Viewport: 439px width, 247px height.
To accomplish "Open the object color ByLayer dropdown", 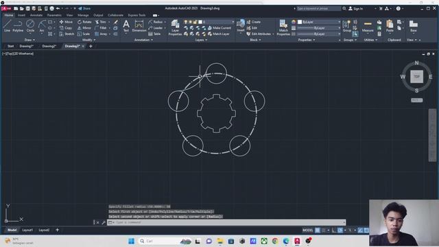I will (319, 22).
